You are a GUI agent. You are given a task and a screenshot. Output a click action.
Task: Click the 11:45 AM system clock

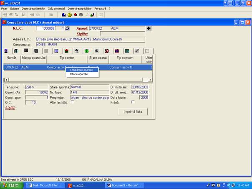pos(243,186)
